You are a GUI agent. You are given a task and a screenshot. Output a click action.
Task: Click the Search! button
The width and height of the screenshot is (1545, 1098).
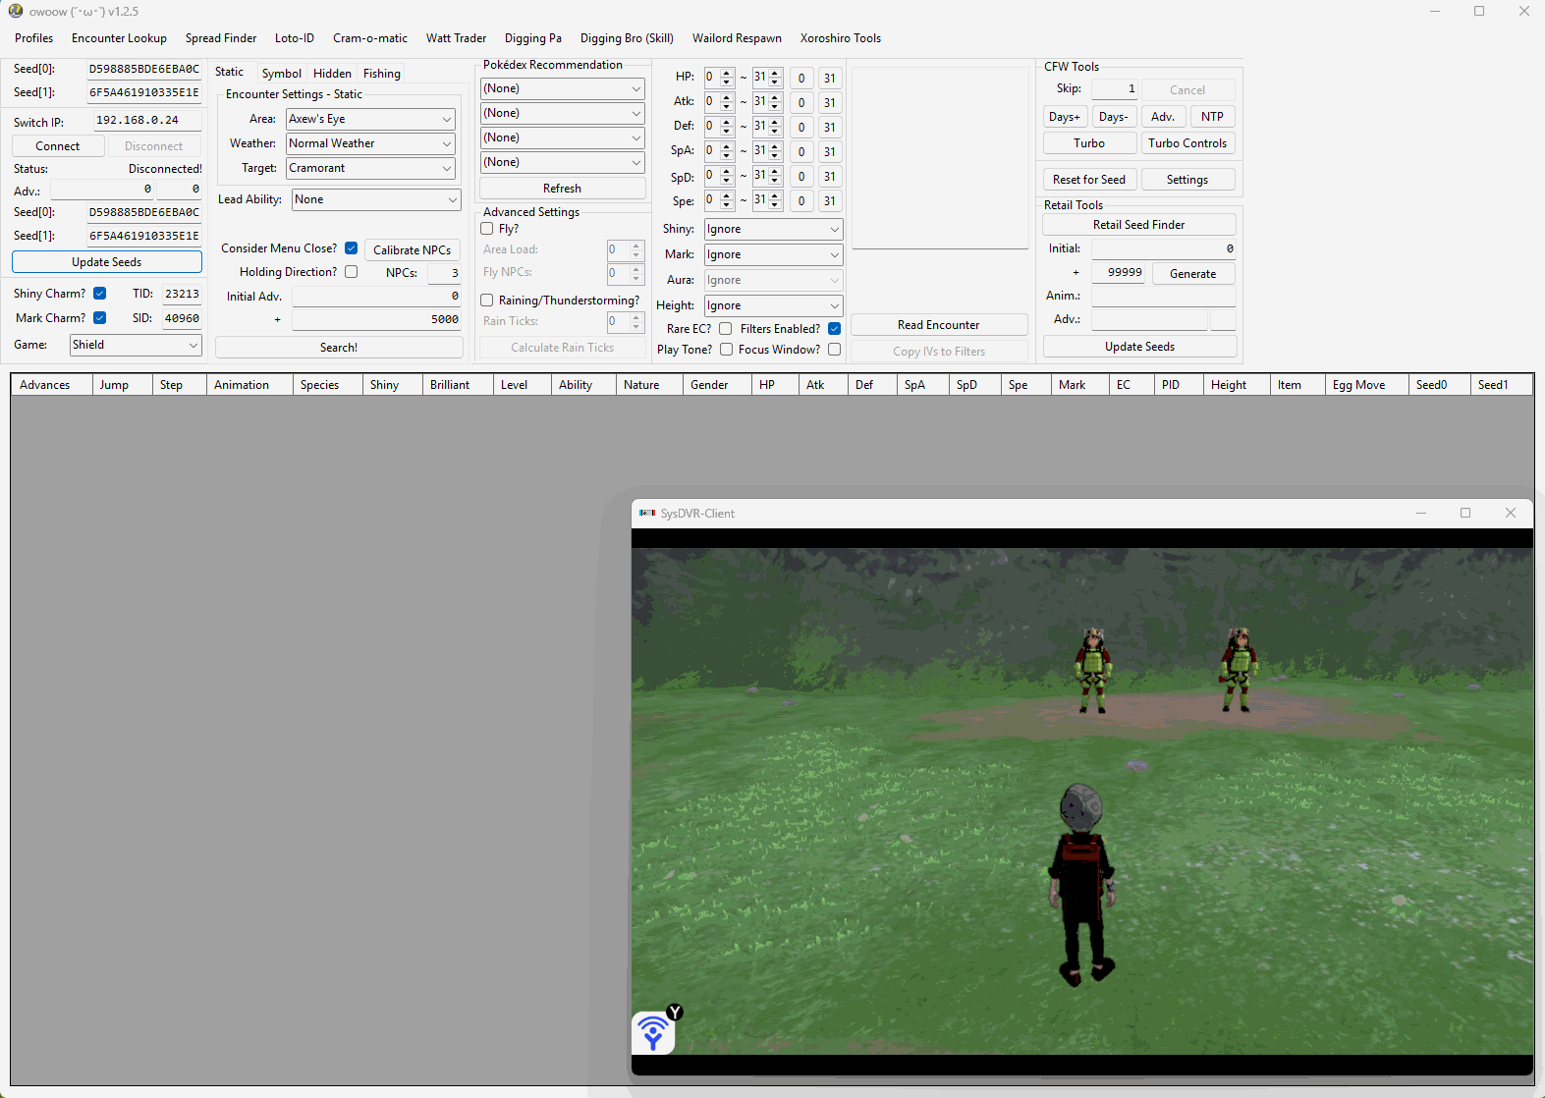tap(339, 348)
